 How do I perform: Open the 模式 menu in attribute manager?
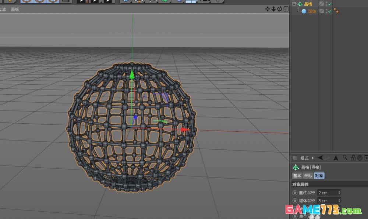pos(304,158)
